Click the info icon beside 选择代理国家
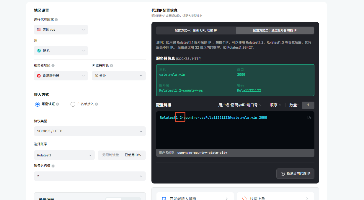This screenshot has height=200, width=364. point(56,19)
